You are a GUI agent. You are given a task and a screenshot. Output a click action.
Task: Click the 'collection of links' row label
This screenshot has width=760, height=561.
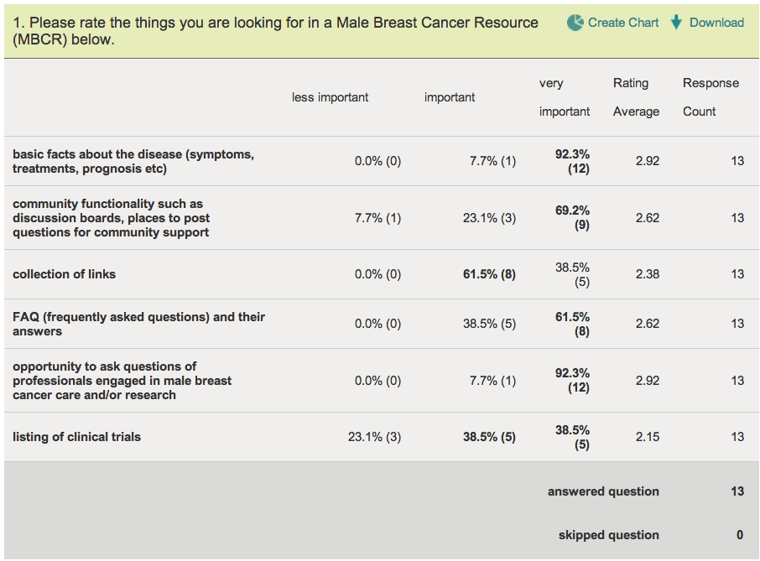click(x=65, y=274)
